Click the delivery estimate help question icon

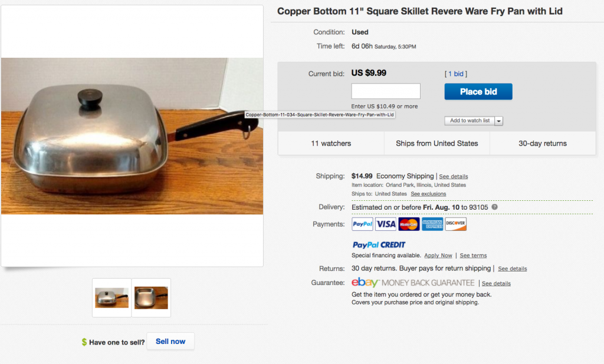click(495, 207)
